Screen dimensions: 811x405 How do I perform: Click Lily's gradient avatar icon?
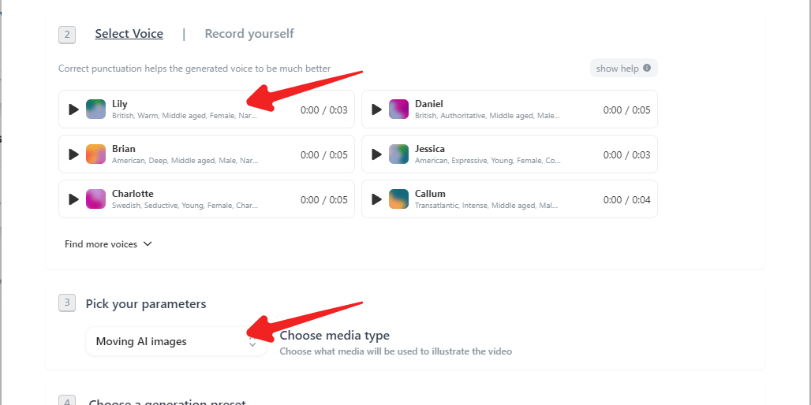click(x=96, y=110)
